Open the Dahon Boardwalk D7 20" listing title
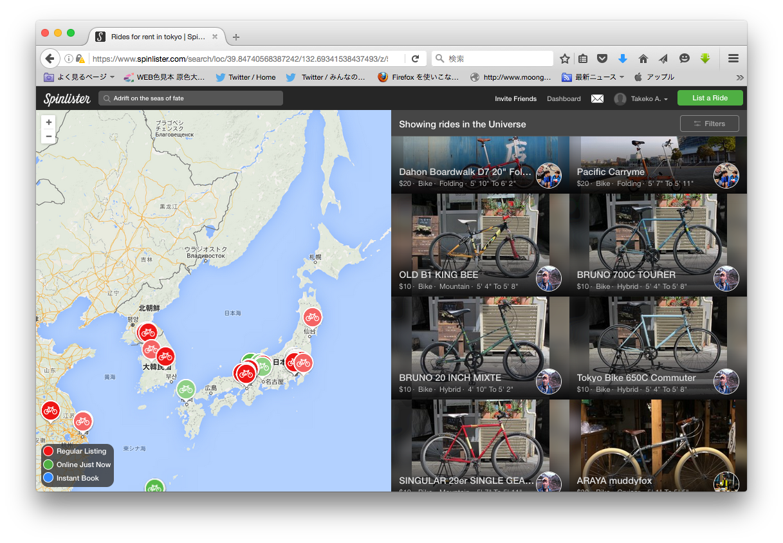This screenshot has width=783, height=543. [x=465, y=172]
